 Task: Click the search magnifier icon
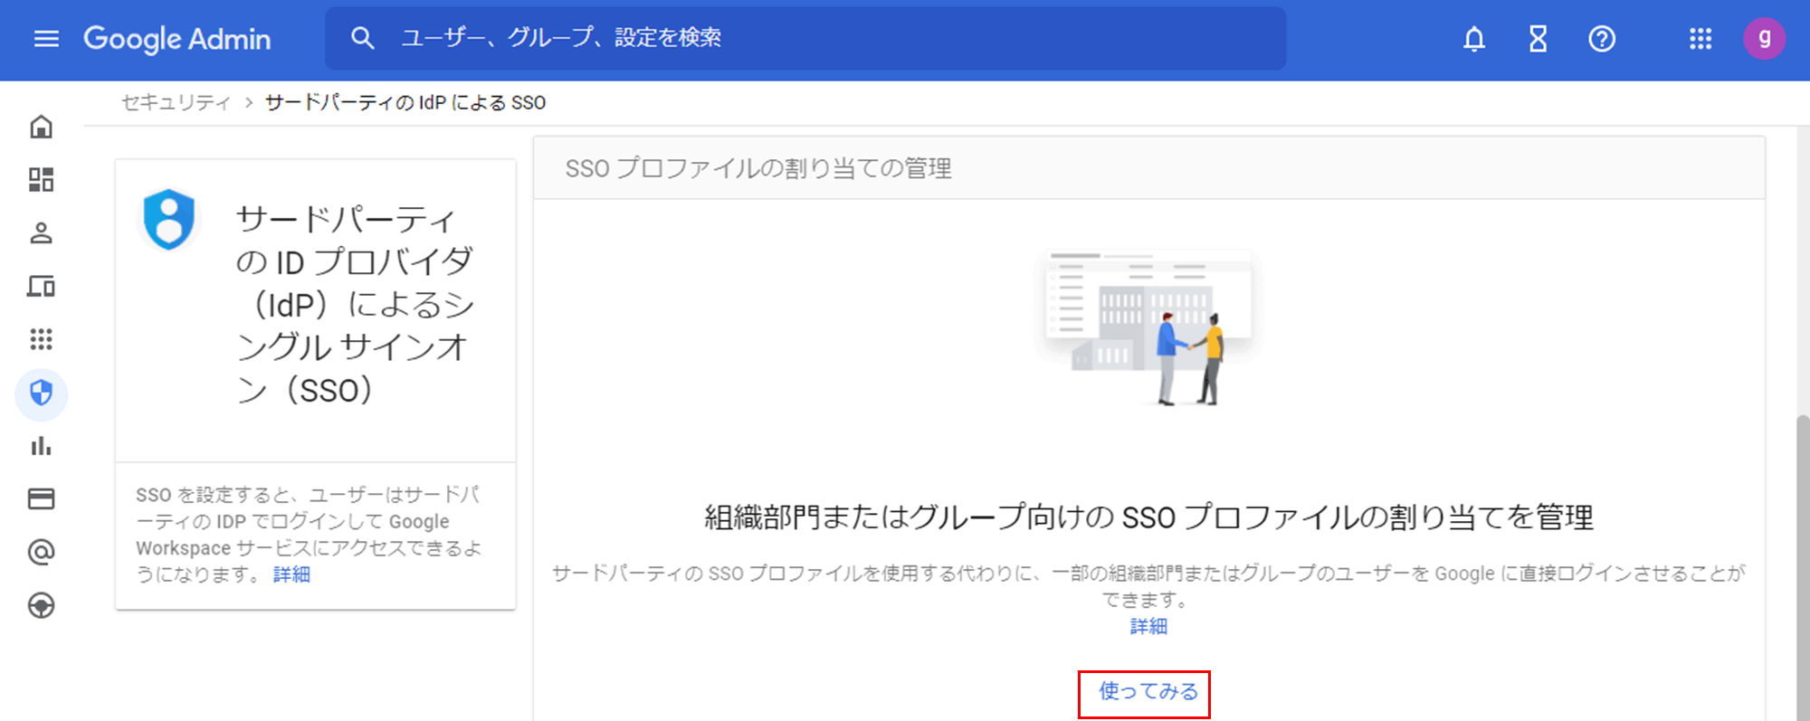(362, 38)
